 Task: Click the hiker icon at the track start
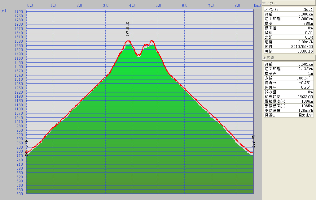tap(26, 152)
